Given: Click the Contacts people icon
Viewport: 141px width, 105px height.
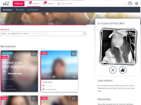Looking at the screenshot, I should 29,4.
